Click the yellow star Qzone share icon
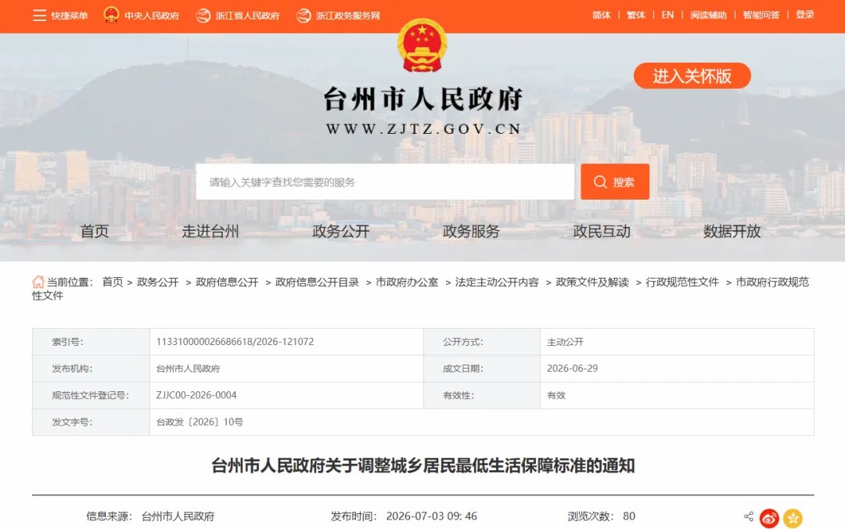Viewport: 845px width, 529px height. coord(793,518)
